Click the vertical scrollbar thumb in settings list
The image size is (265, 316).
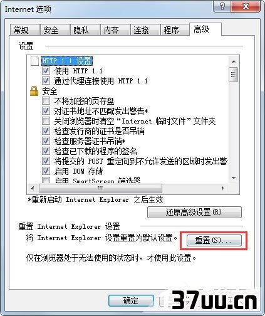pyautogui.click(x=234, y=75)
